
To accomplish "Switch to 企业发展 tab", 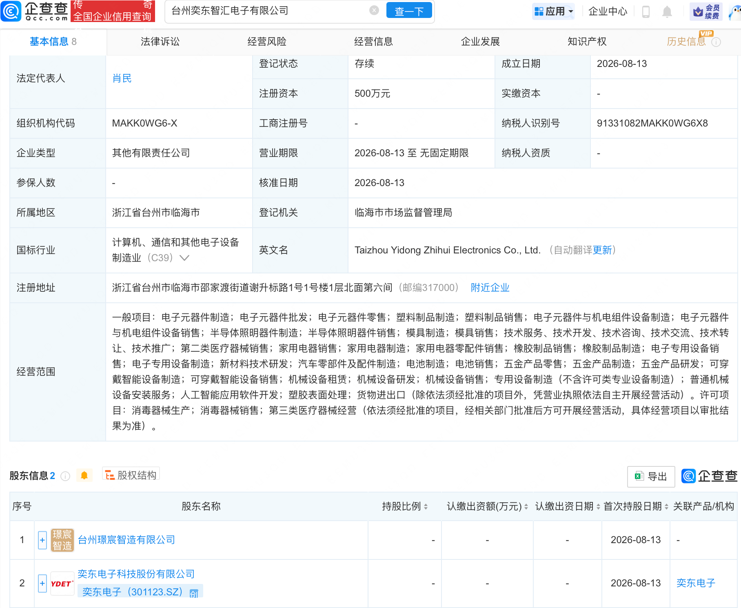I will click(x=480, y=42).
